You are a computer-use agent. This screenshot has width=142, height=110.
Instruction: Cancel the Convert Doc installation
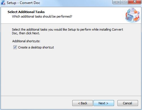[128, 103]
